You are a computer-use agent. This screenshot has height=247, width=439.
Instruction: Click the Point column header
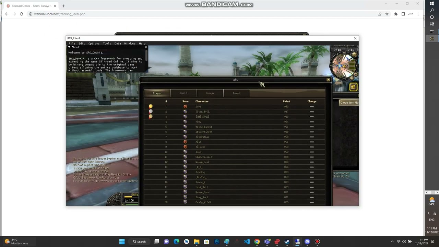point(286,101)
